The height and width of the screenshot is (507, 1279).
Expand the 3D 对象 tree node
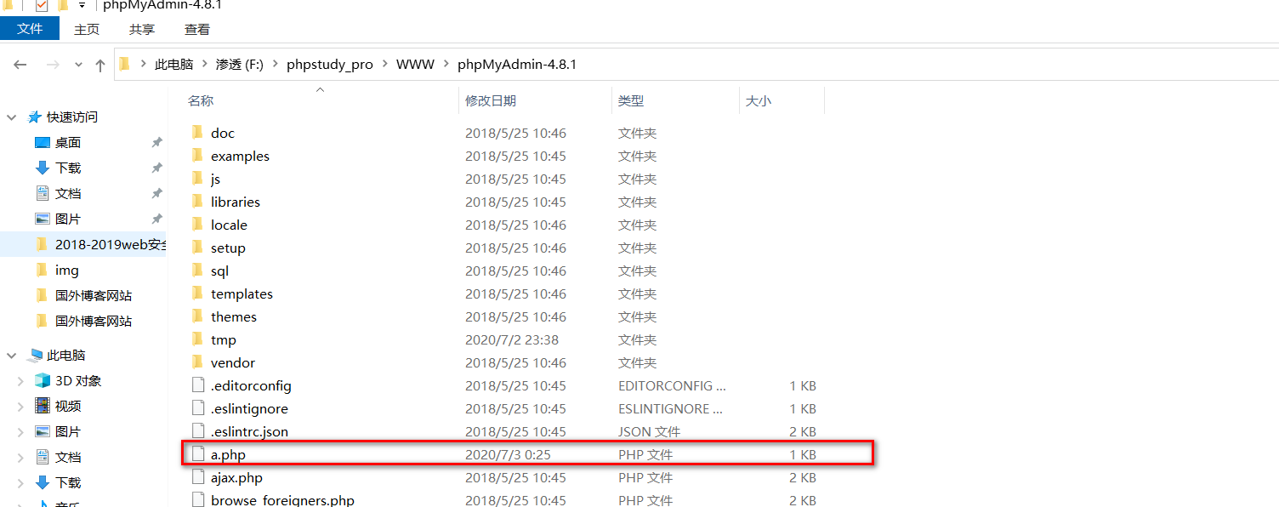click(21, 381)
